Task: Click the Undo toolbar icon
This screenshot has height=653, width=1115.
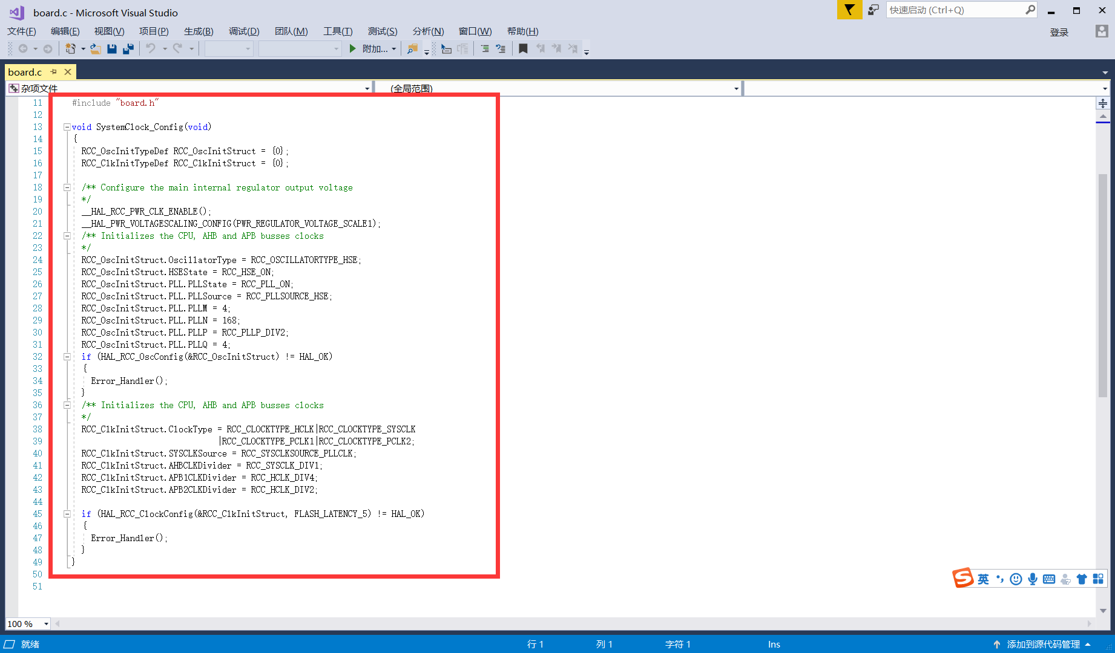Action: (151, 48)
